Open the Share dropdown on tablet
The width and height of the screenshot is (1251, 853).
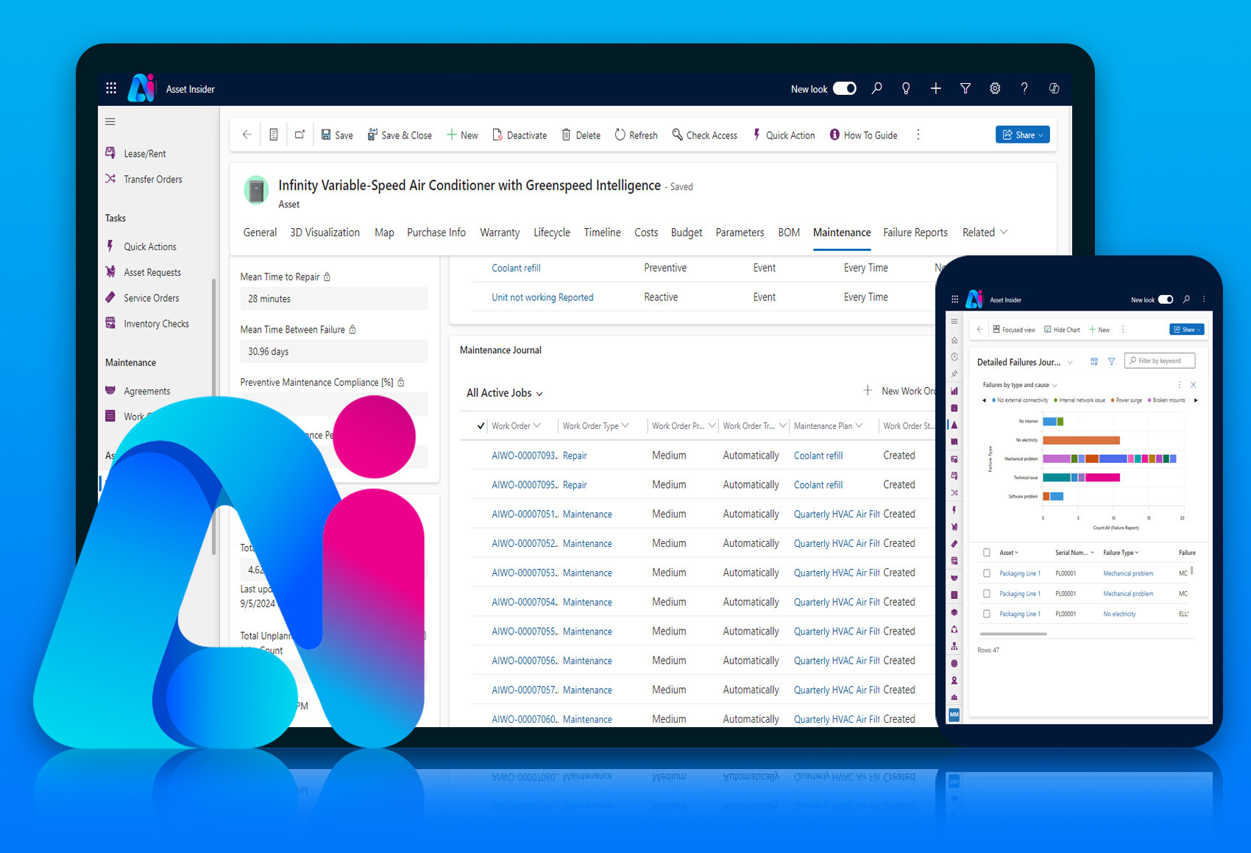coord(1023,135)
